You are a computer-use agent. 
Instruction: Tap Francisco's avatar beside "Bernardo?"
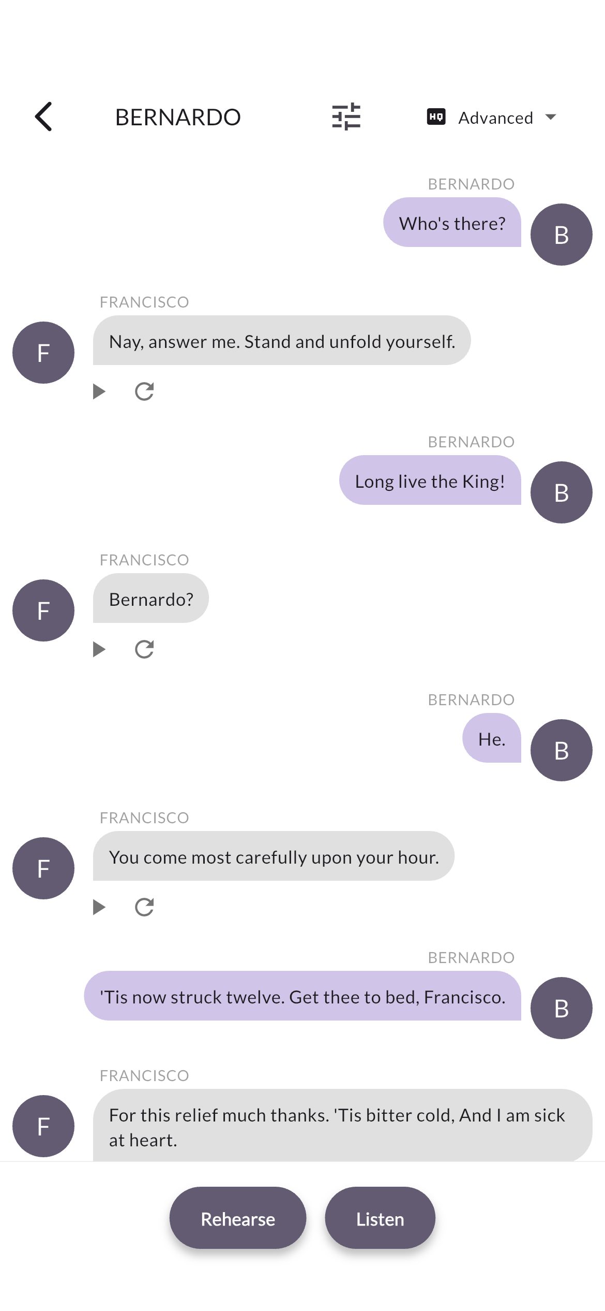coord(43,610)
